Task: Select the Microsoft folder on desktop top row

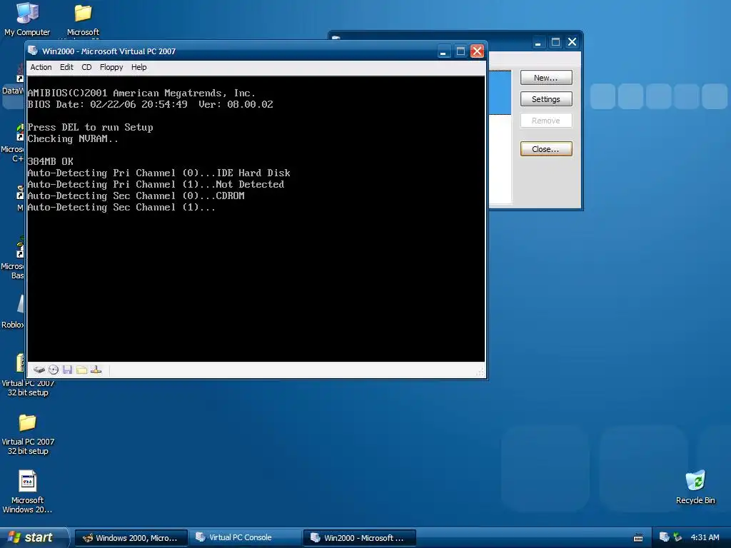Action: (x=83, y=21)
